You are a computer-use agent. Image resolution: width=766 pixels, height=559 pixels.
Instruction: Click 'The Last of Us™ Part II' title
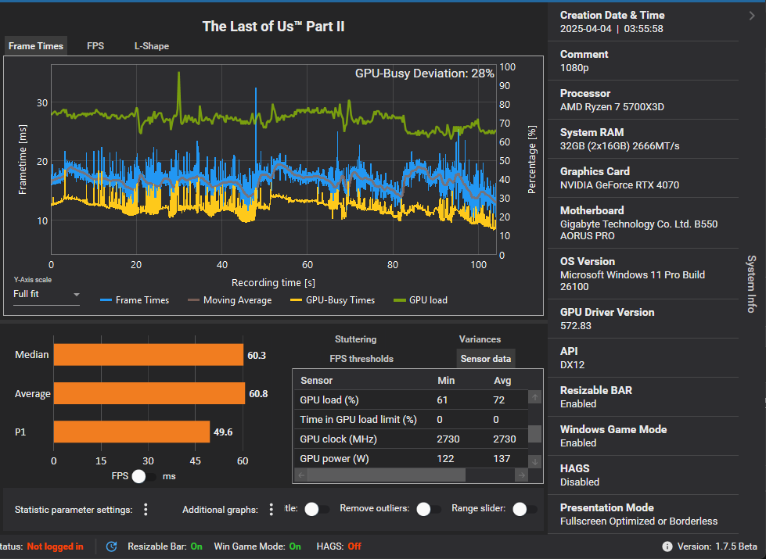click(274, 27)
